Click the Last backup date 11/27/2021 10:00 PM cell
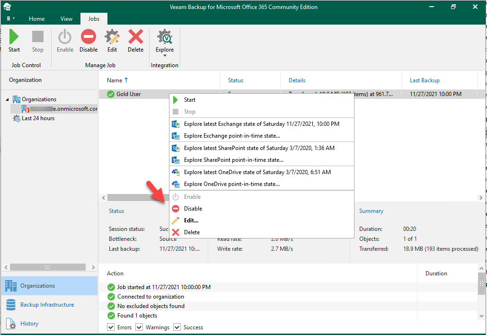Viewport: 487px width, 335px height. pos(436,94)
